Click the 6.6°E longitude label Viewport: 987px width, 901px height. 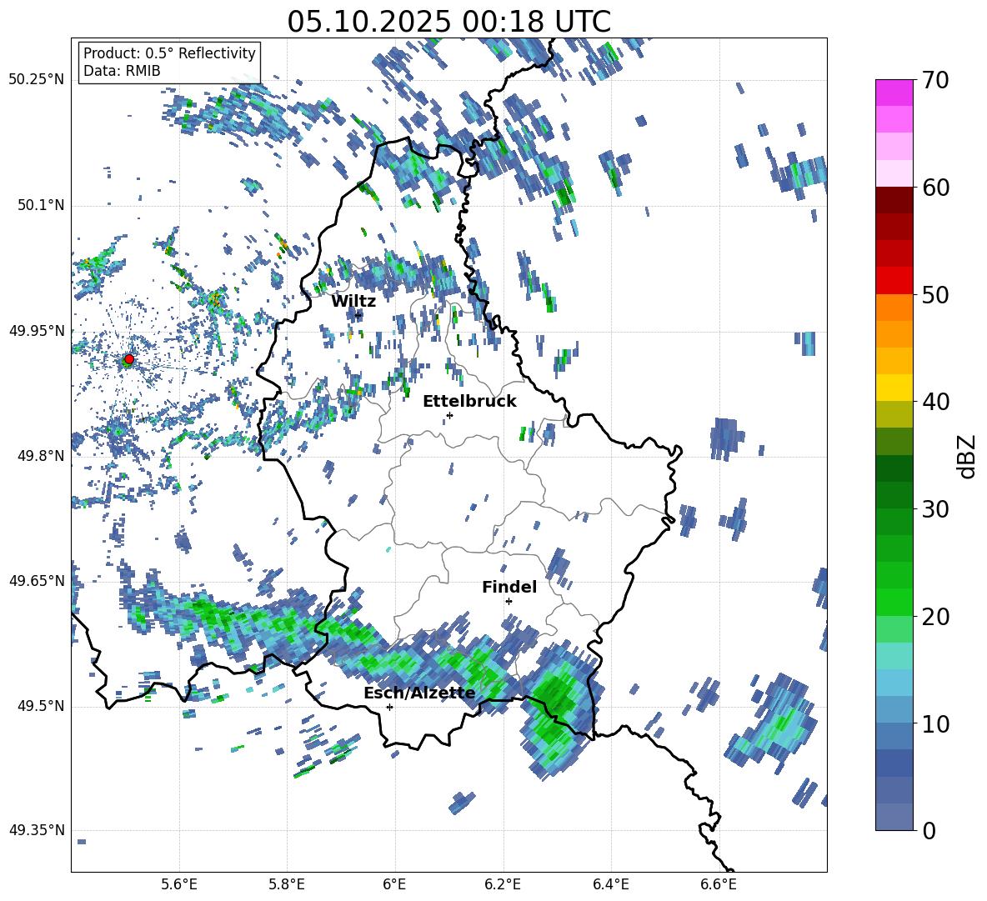(x=719, y=884)
